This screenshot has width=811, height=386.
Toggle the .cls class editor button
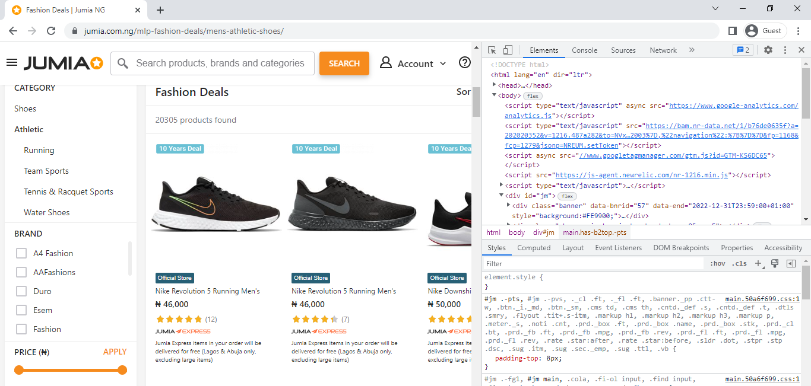click(x=739, y=264)
